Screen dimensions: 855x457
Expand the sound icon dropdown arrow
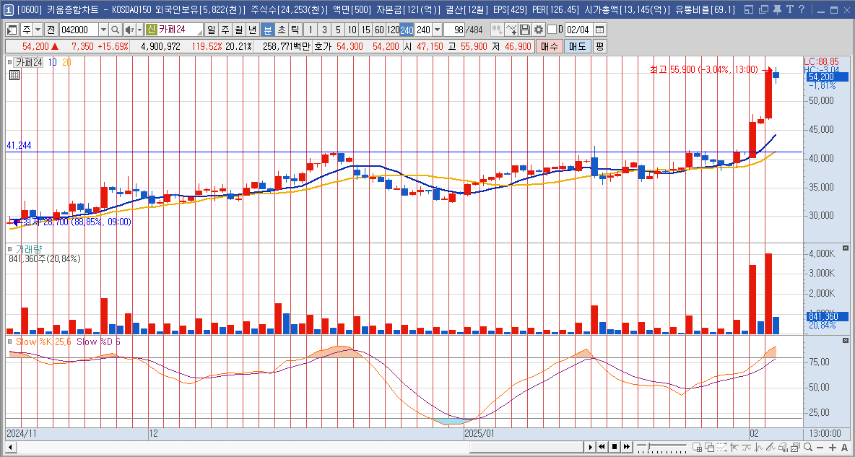(x=139, y=30)
